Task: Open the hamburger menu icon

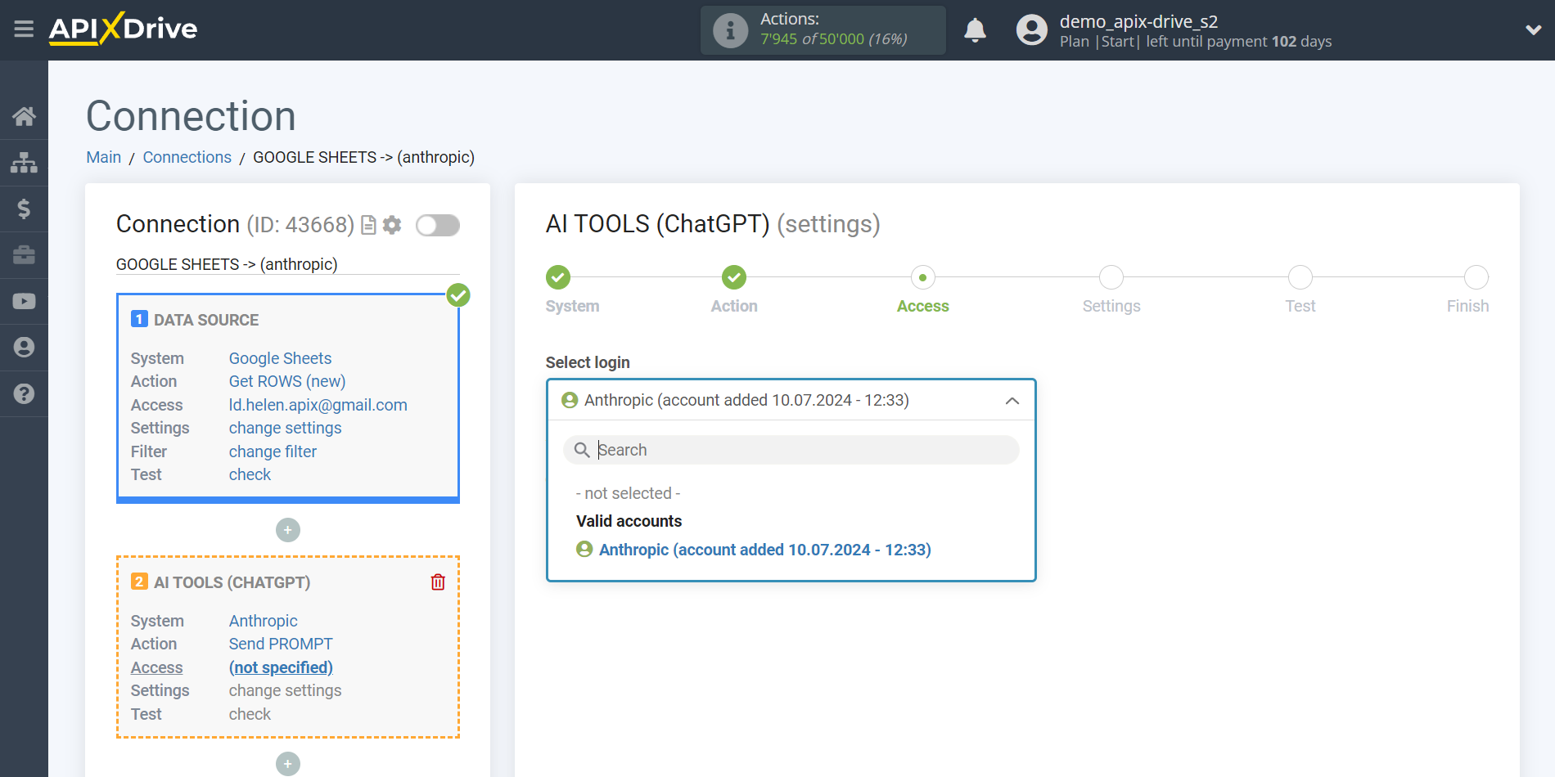Action: point(24,29)
